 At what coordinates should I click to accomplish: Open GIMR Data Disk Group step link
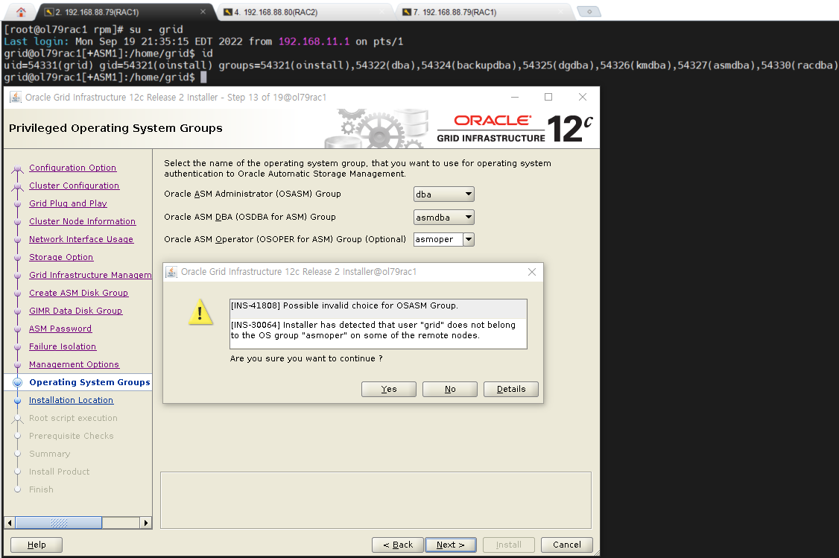tap(75, 311)
